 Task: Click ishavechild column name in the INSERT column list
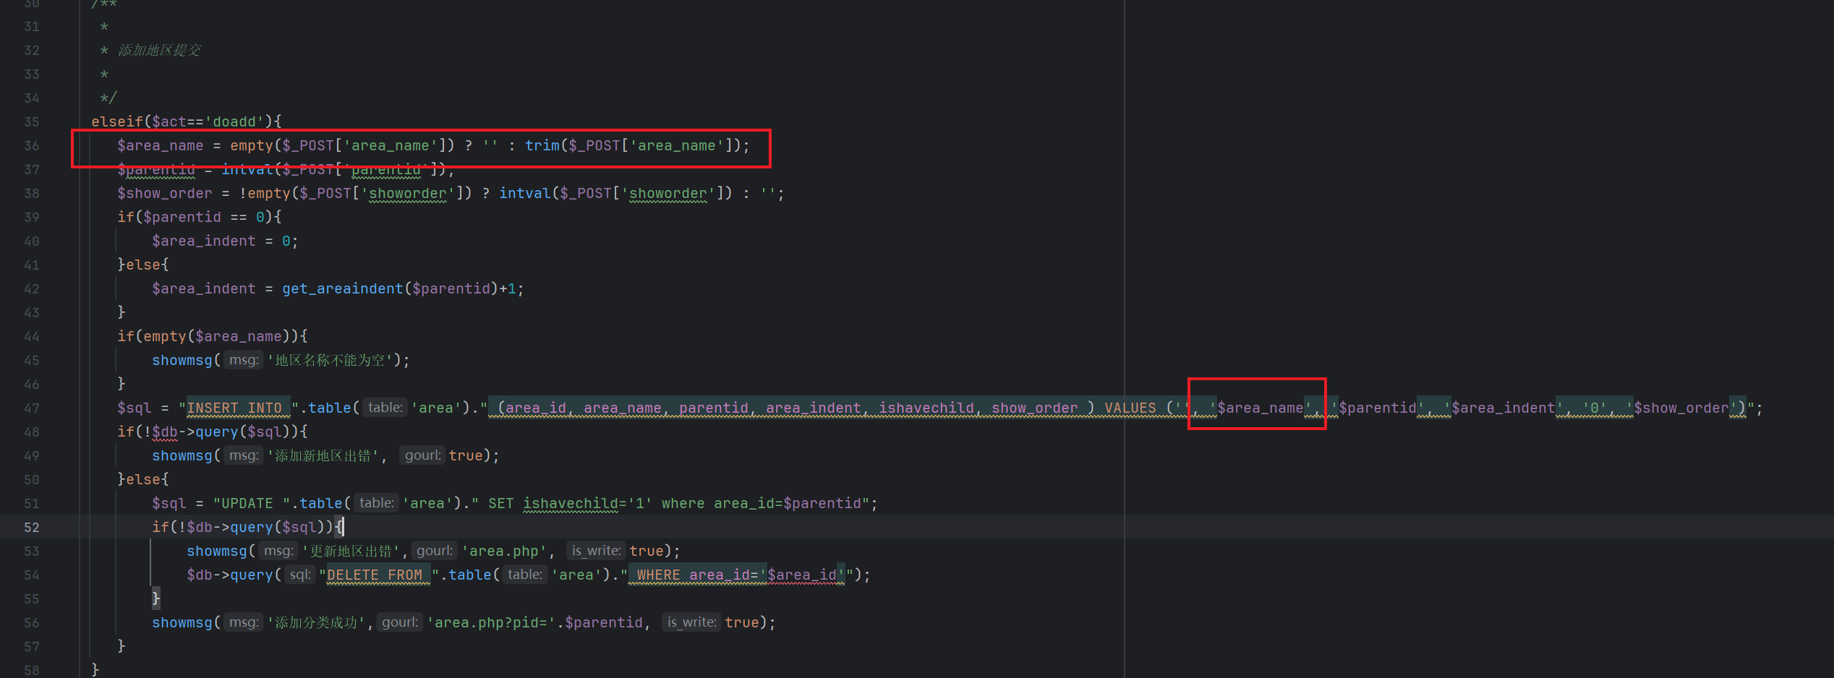[926, 408]
